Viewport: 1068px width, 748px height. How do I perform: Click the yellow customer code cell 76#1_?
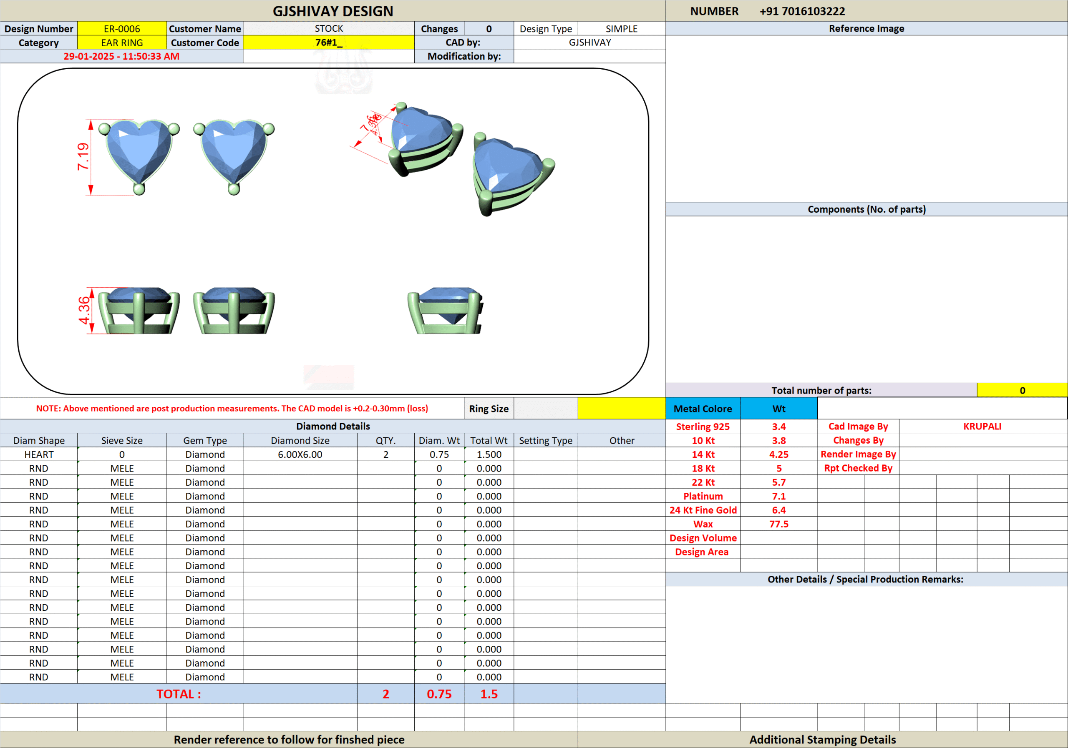click(x=328, y=43)
